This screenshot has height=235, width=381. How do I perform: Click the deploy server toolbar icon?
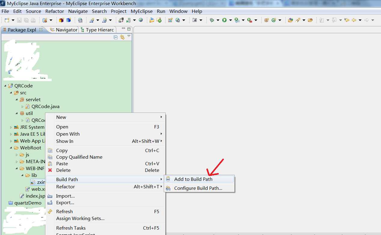coord(121,20)
